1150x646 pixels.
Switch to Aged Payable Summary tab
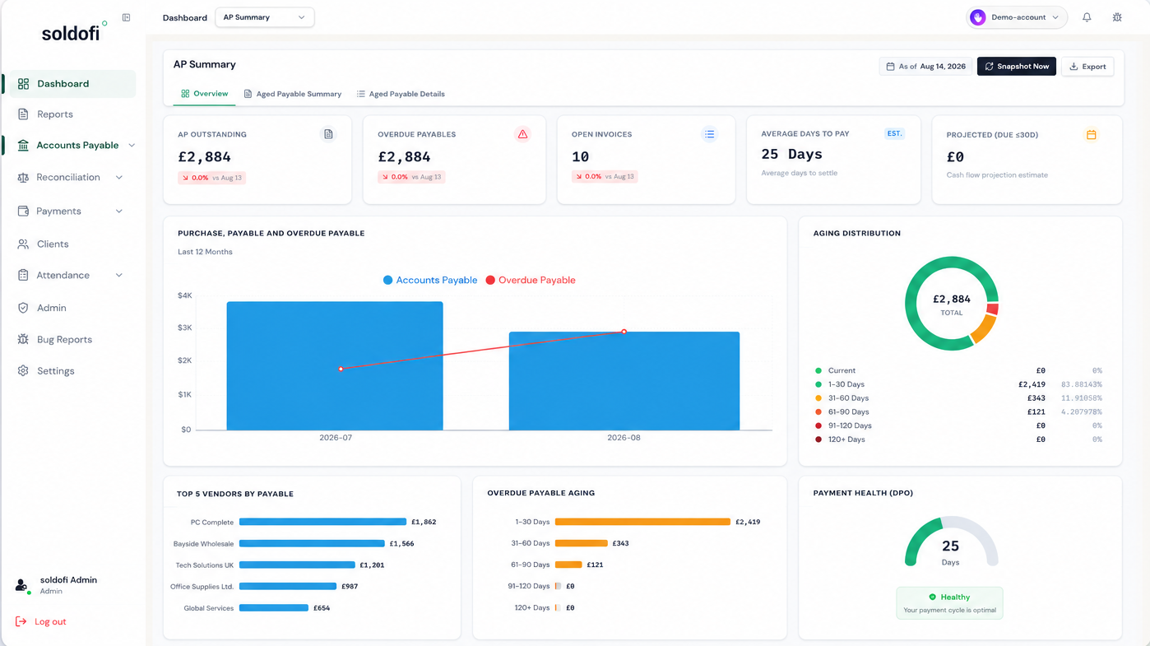[293, 94]
